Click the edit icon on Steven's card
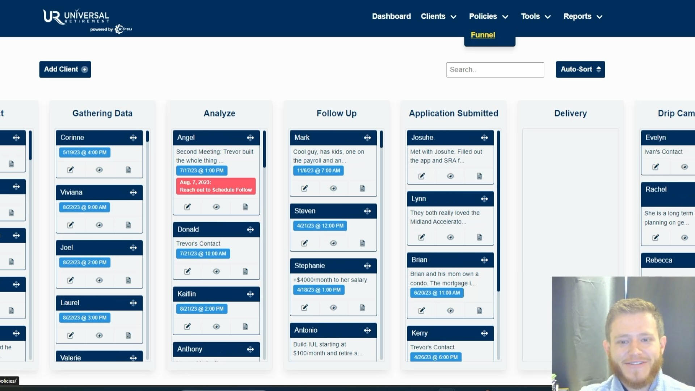Viewport: 695px width, 391px height. point(304,243)
